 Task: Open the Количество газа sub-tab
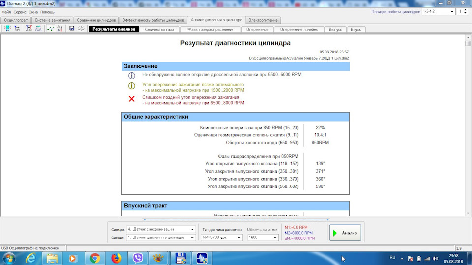159,30
